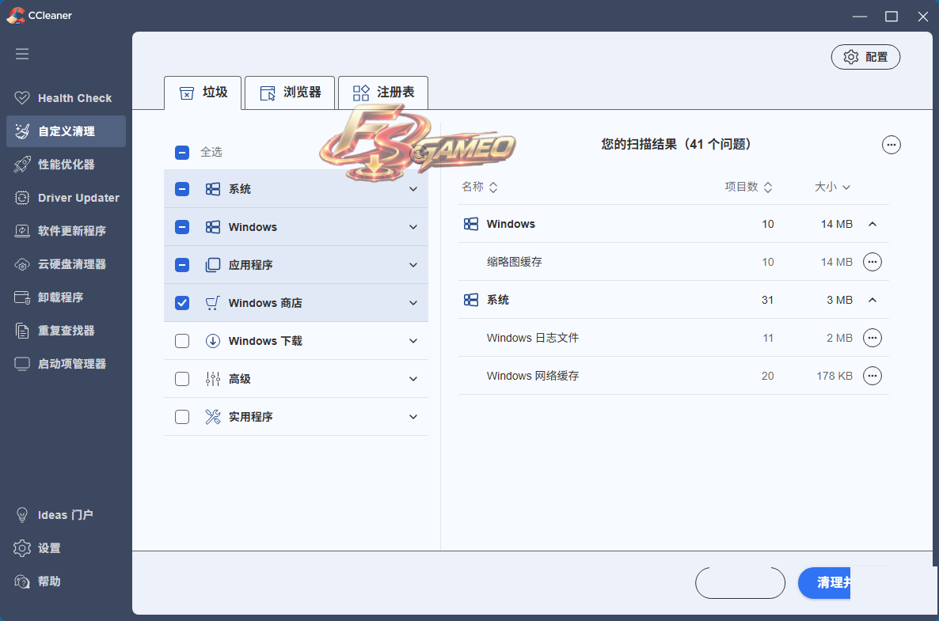Viewport: 939px width, 621px height.
Task: Expand the 应用程序 category chevron
Action: [413, 265]
